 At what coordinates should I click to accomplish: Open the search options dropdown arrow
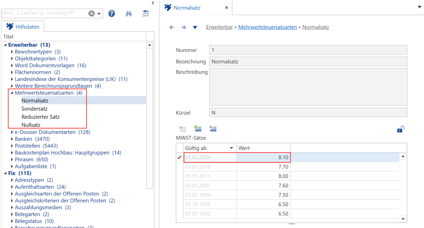pos(99,14)
